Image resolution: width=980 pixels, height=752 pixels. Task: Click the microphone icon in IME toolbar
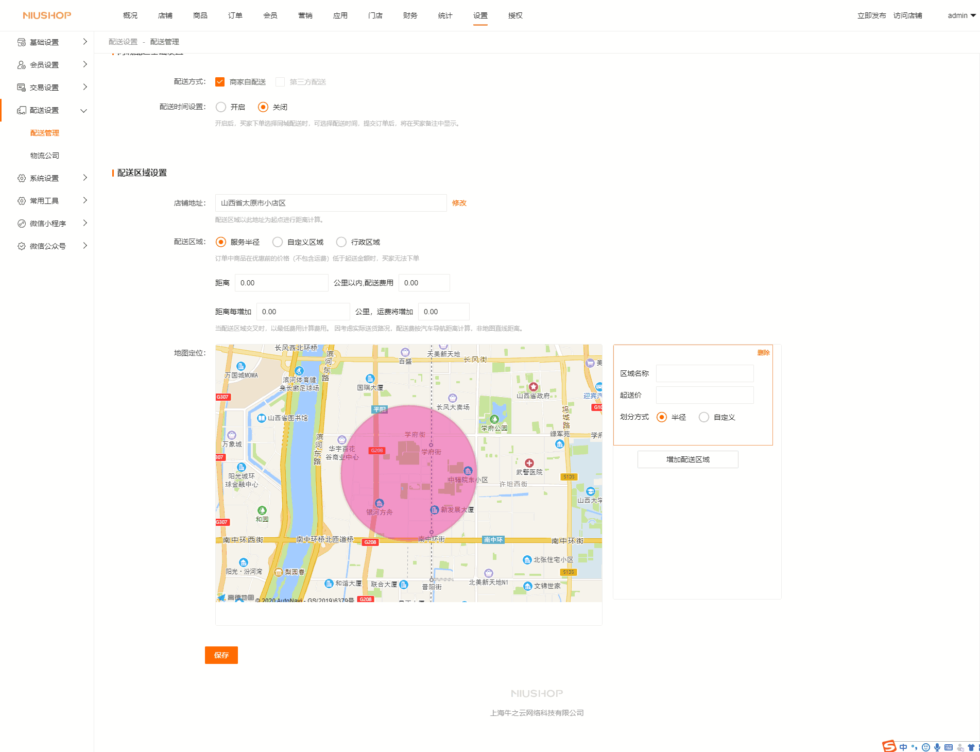tap(937, 747)
